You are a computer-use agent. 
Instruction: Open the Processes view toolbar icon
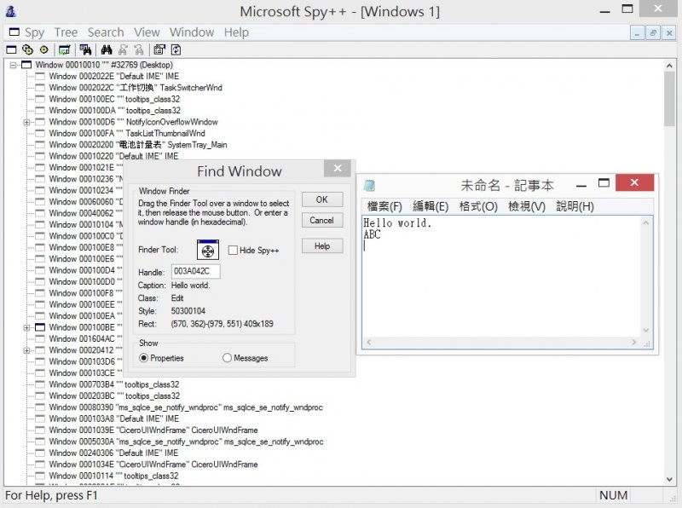[x=27, y=50]
